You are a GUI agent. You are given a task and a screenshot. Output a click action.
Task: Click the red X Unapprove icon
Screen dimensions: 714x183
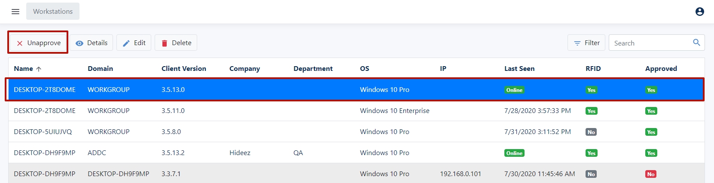(20, 43)
